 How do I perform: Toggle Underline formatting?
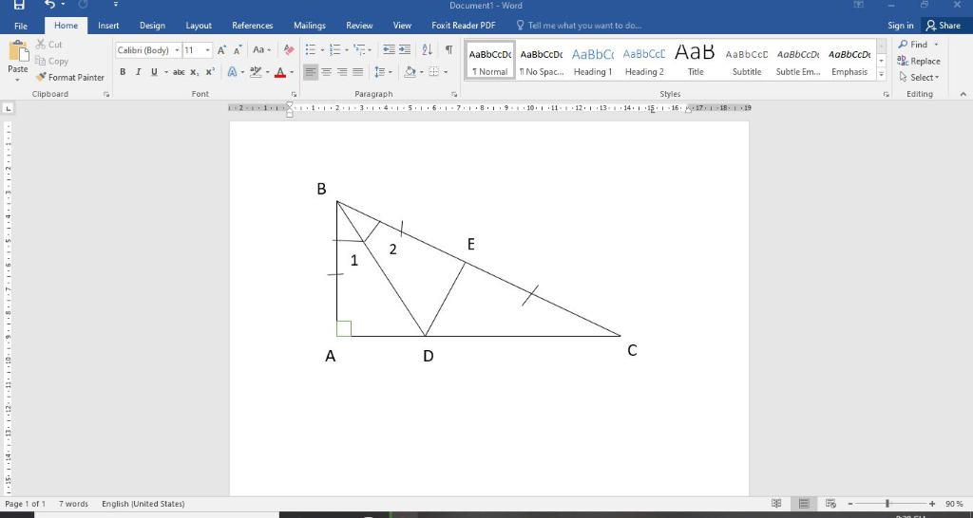click(x=155, y=72)
